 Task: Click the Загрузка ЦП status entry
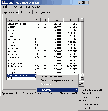pyautogui.click(x=35, y=93)
